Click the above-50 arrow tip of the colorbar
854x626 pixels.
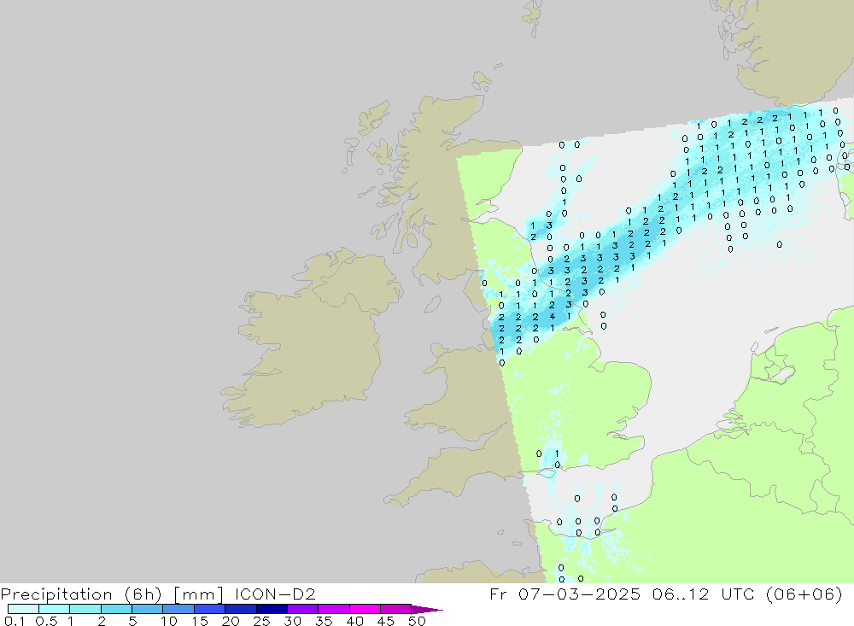[x=427, y=609]
